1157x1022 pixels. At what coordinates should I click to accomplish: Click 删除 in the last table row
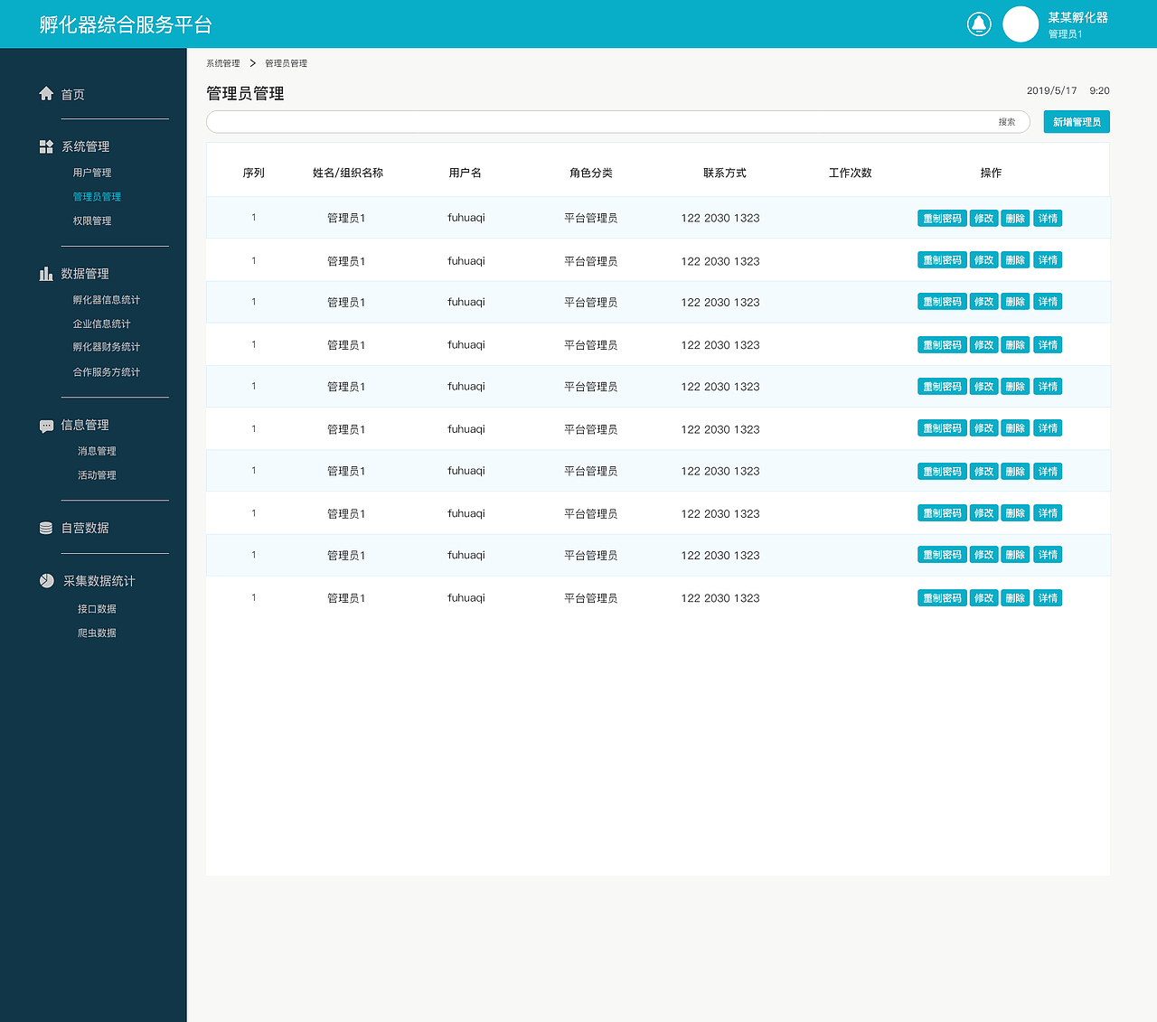click(1016, 598)
